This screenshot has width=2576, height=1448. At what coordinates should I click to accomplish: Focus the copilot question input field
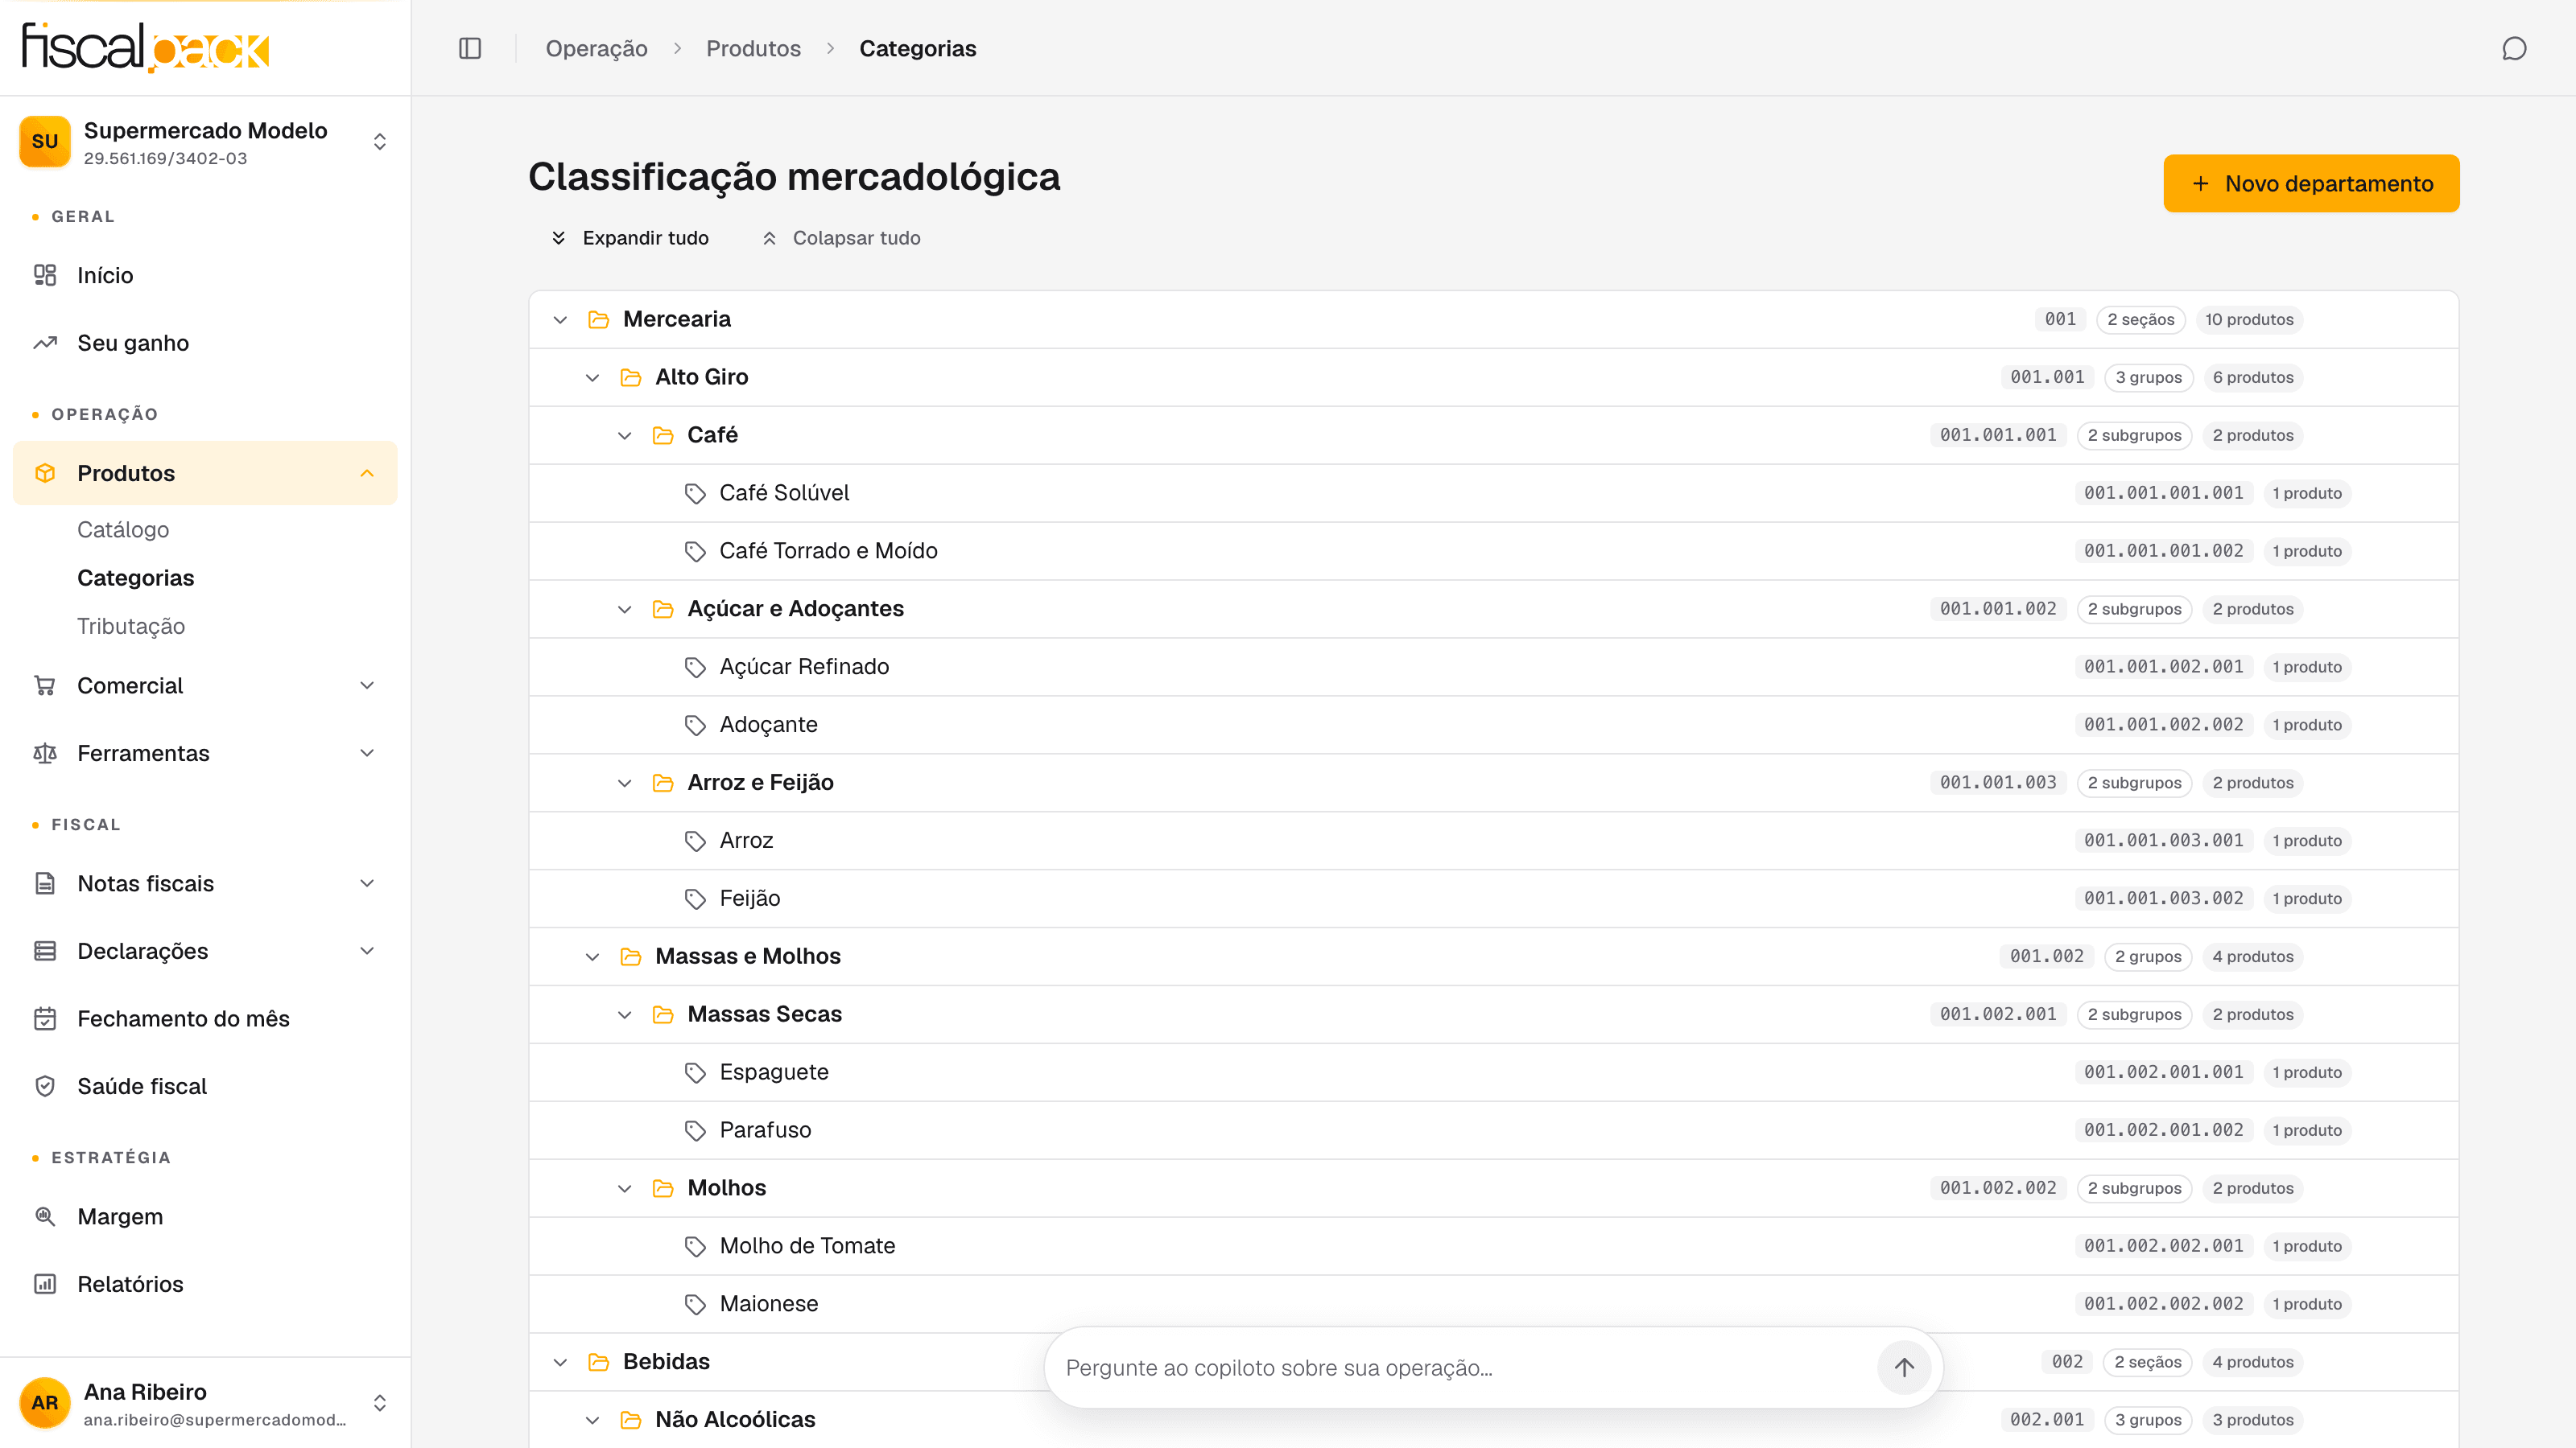(x=1464, y=1367)
